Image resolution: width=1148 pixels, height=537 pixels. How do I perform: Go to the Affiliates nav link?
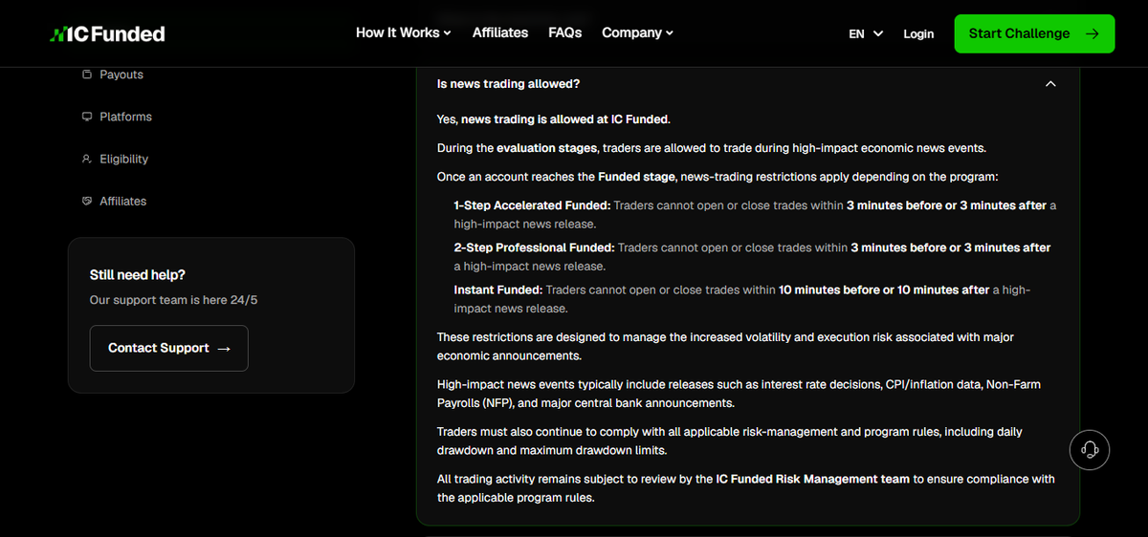(500, 32)
